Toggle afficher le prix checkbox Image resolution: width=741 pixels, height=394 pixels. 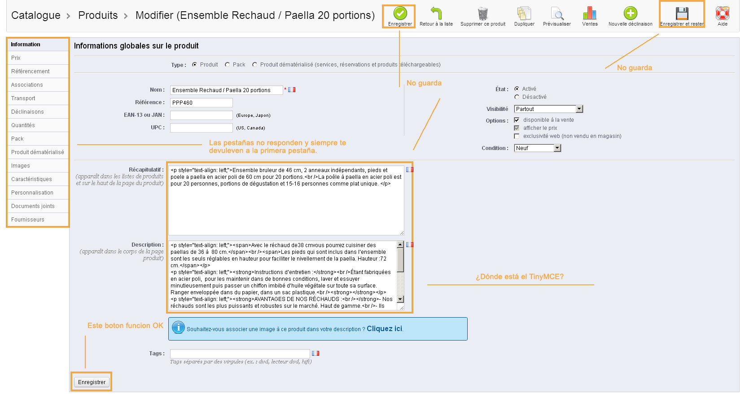tap(517, 128)
